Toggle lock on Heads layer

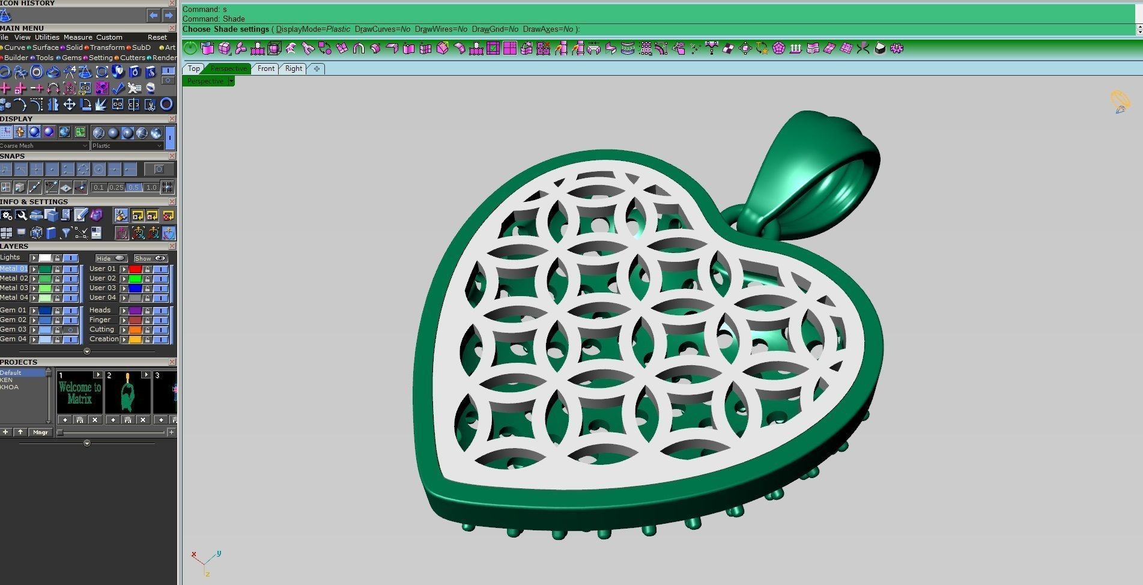click(147, 311)
